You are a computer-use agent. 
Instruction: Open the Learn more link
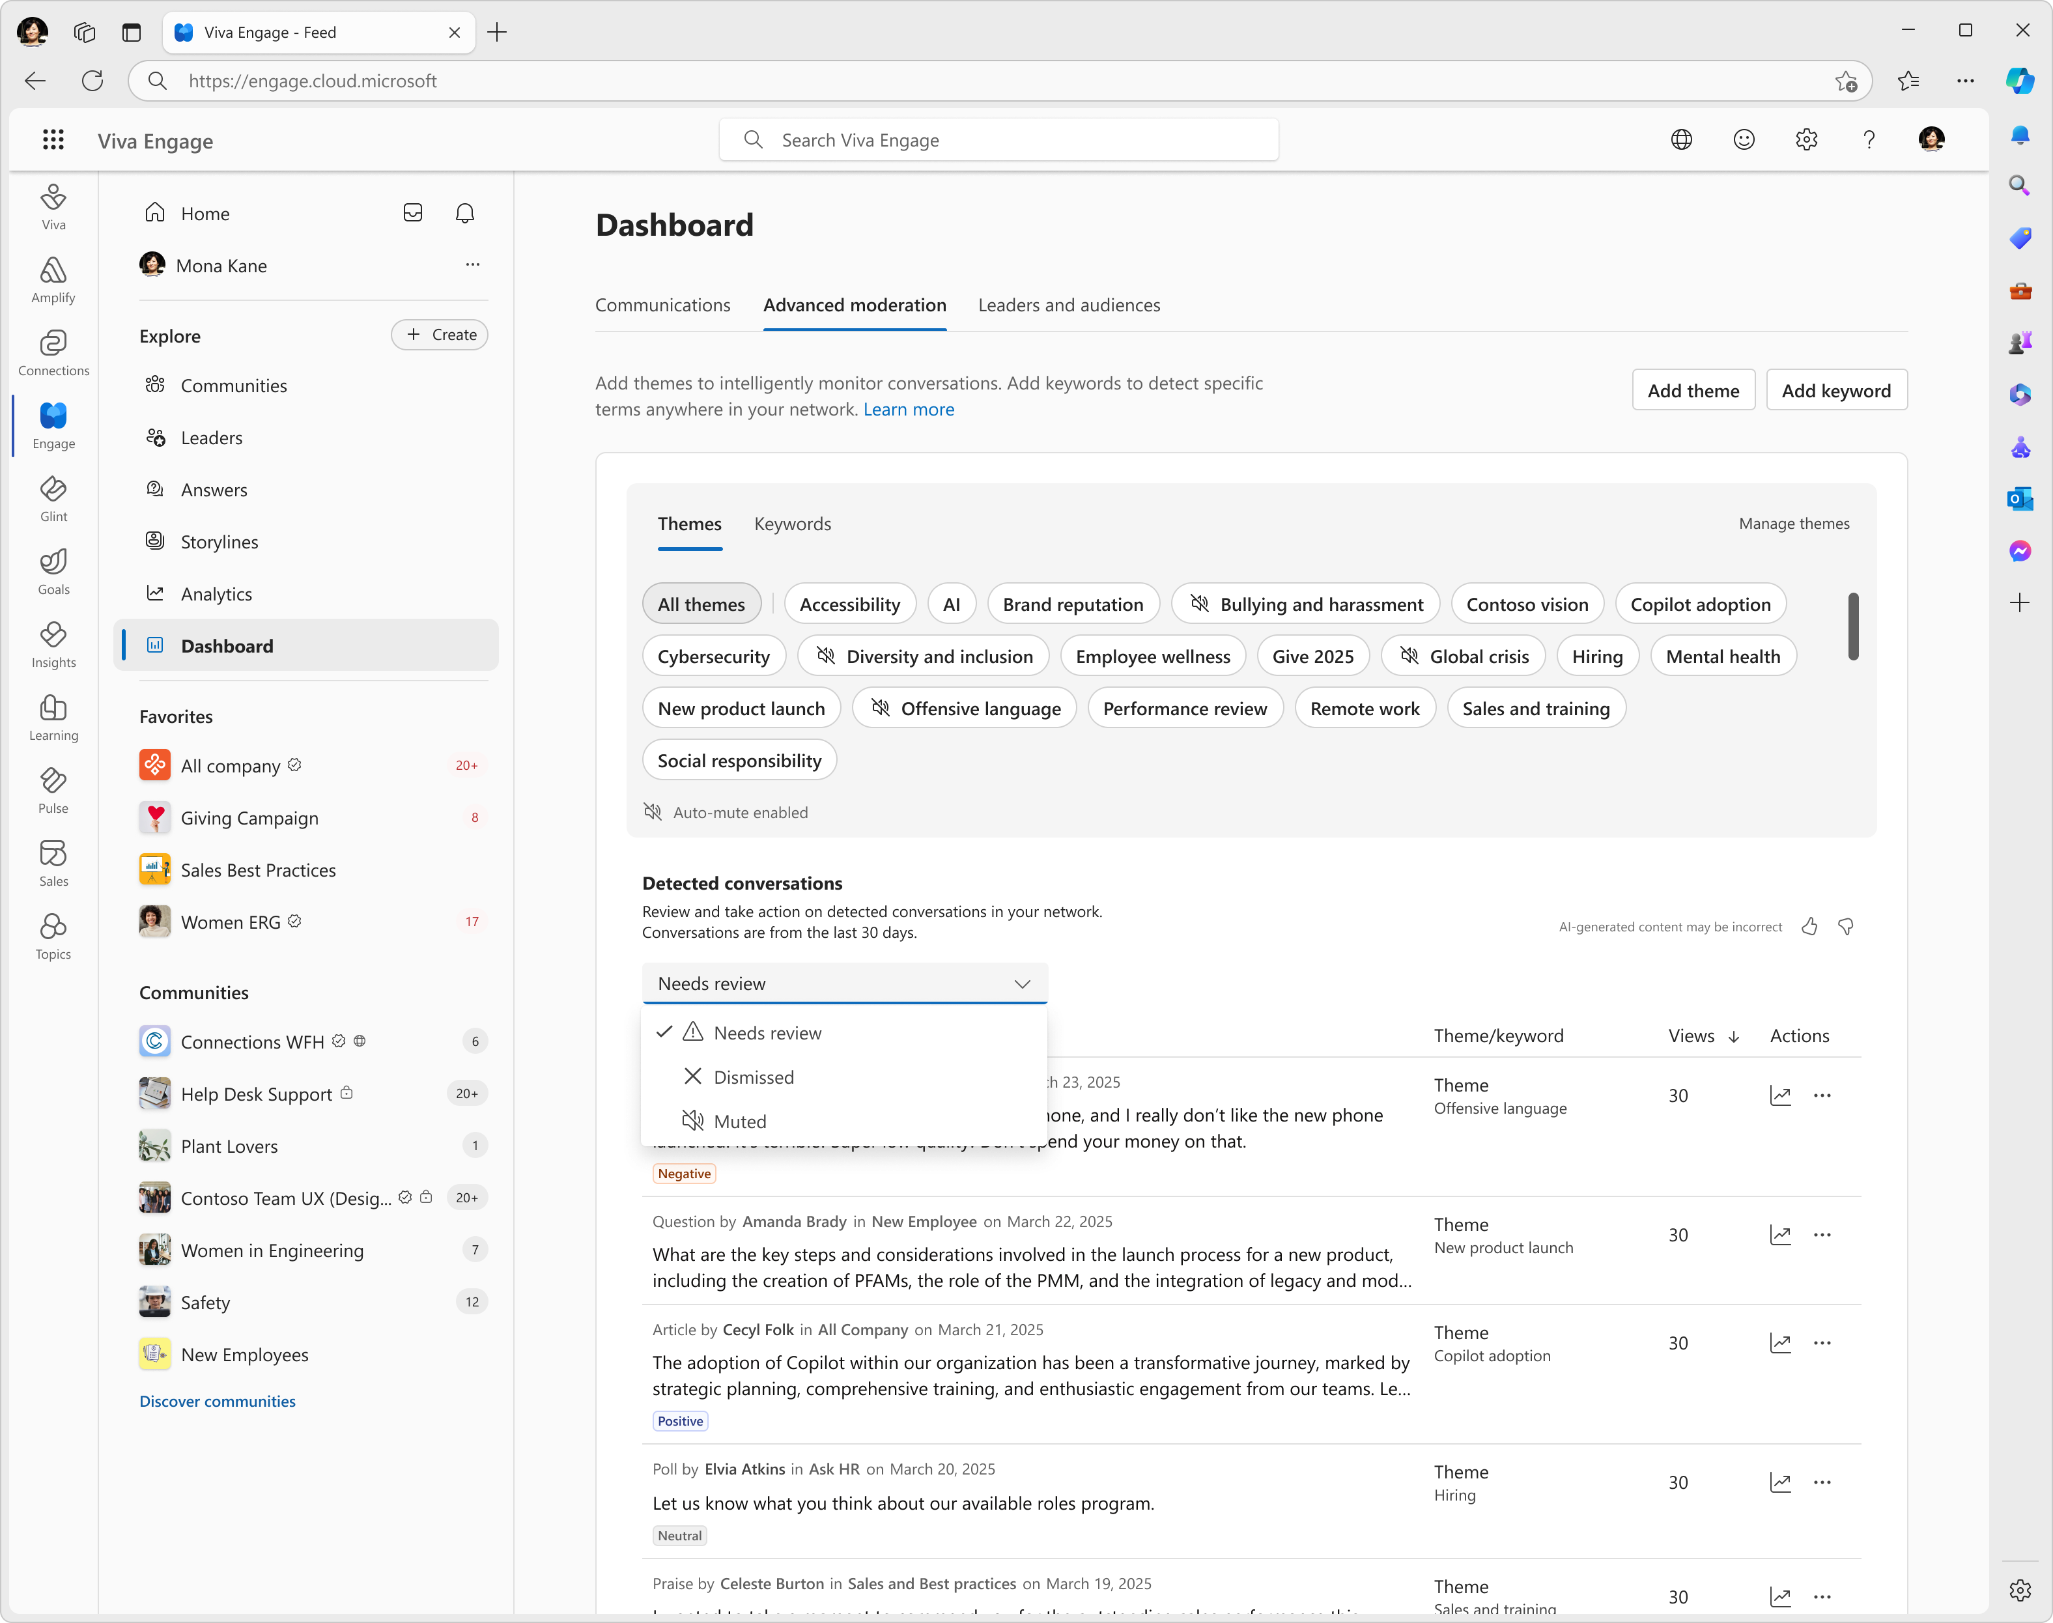[x=909, y=410]
